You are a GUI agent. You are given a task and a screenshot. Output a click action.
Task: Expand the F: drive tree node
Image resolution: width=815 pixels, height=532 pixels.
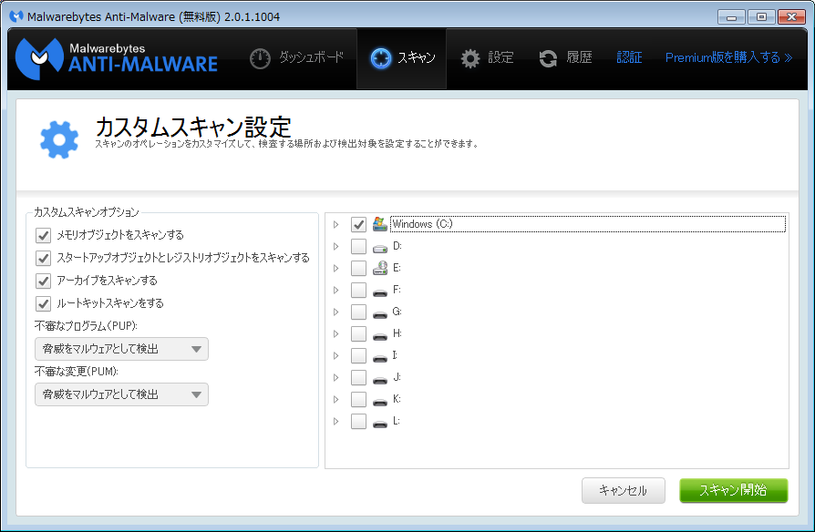pos(336,290)
